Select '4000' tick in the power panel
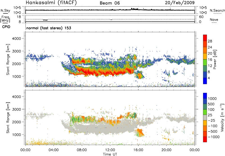This screenshot has height=156, width=225. point(17,39)
